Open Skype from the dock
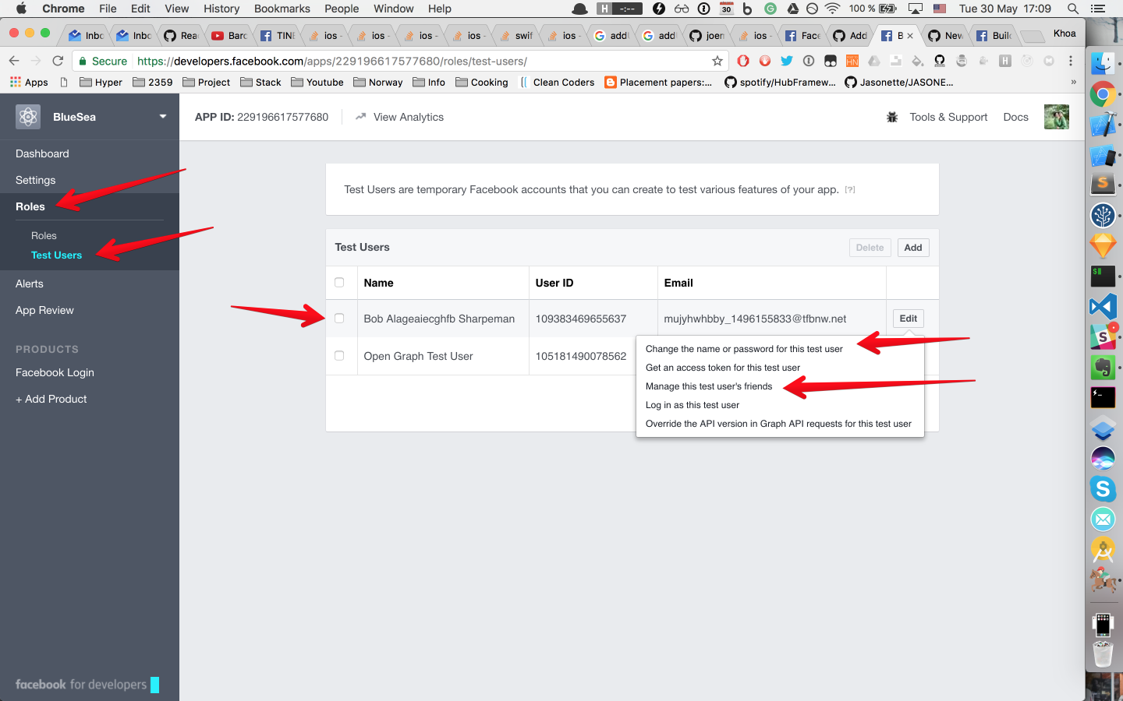This screenshot has height=701, width=1123. (x=1103, y=488)
